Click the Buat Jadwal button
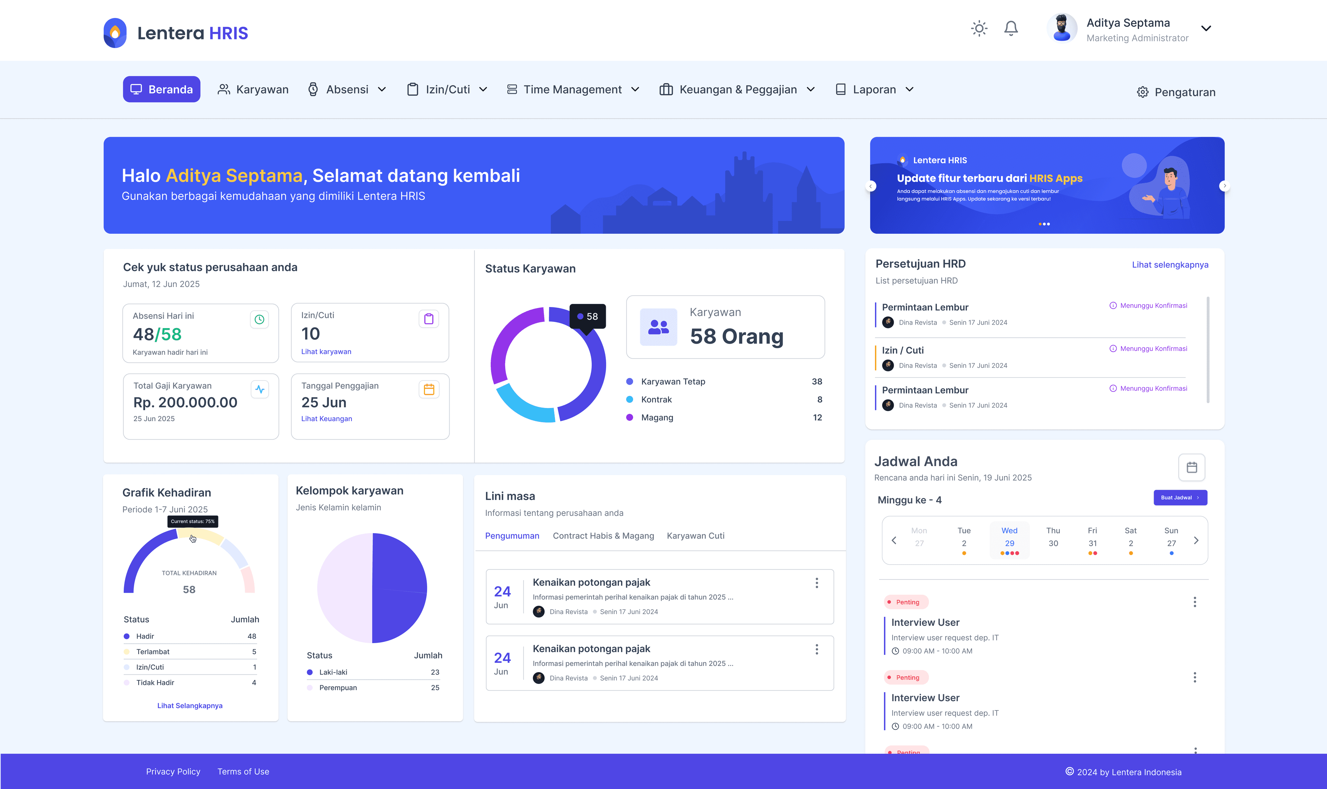This screenshot has width=1327, height=789. click(1180, 498)
